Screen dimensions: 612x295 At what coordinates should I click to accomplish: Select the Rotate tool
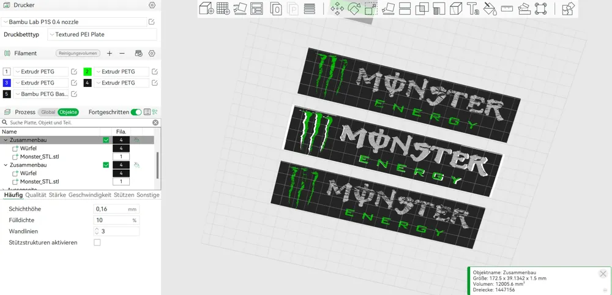click(x=354, y=8)
